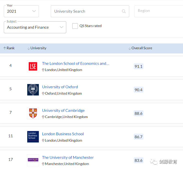Click the 91.1 overall score

(138, 66)
